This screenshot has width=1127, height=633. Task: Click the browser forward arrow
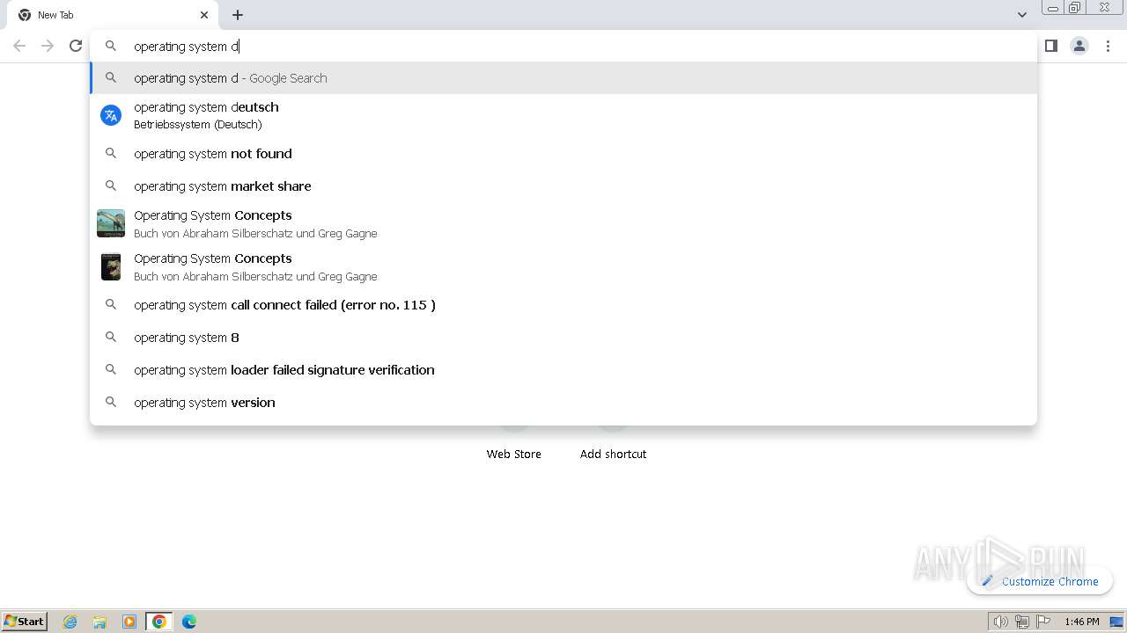48,46
